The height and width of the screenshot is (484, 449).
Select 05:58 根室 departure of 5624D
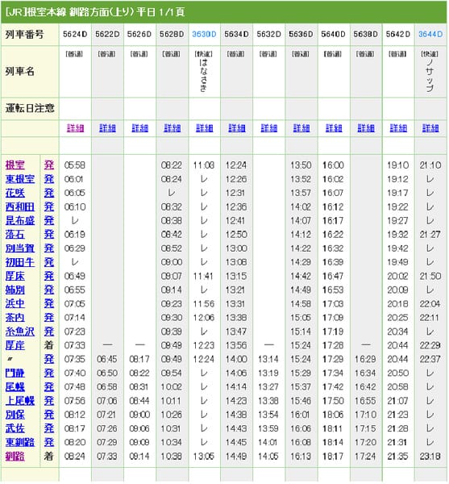click(x=75, y=165)
